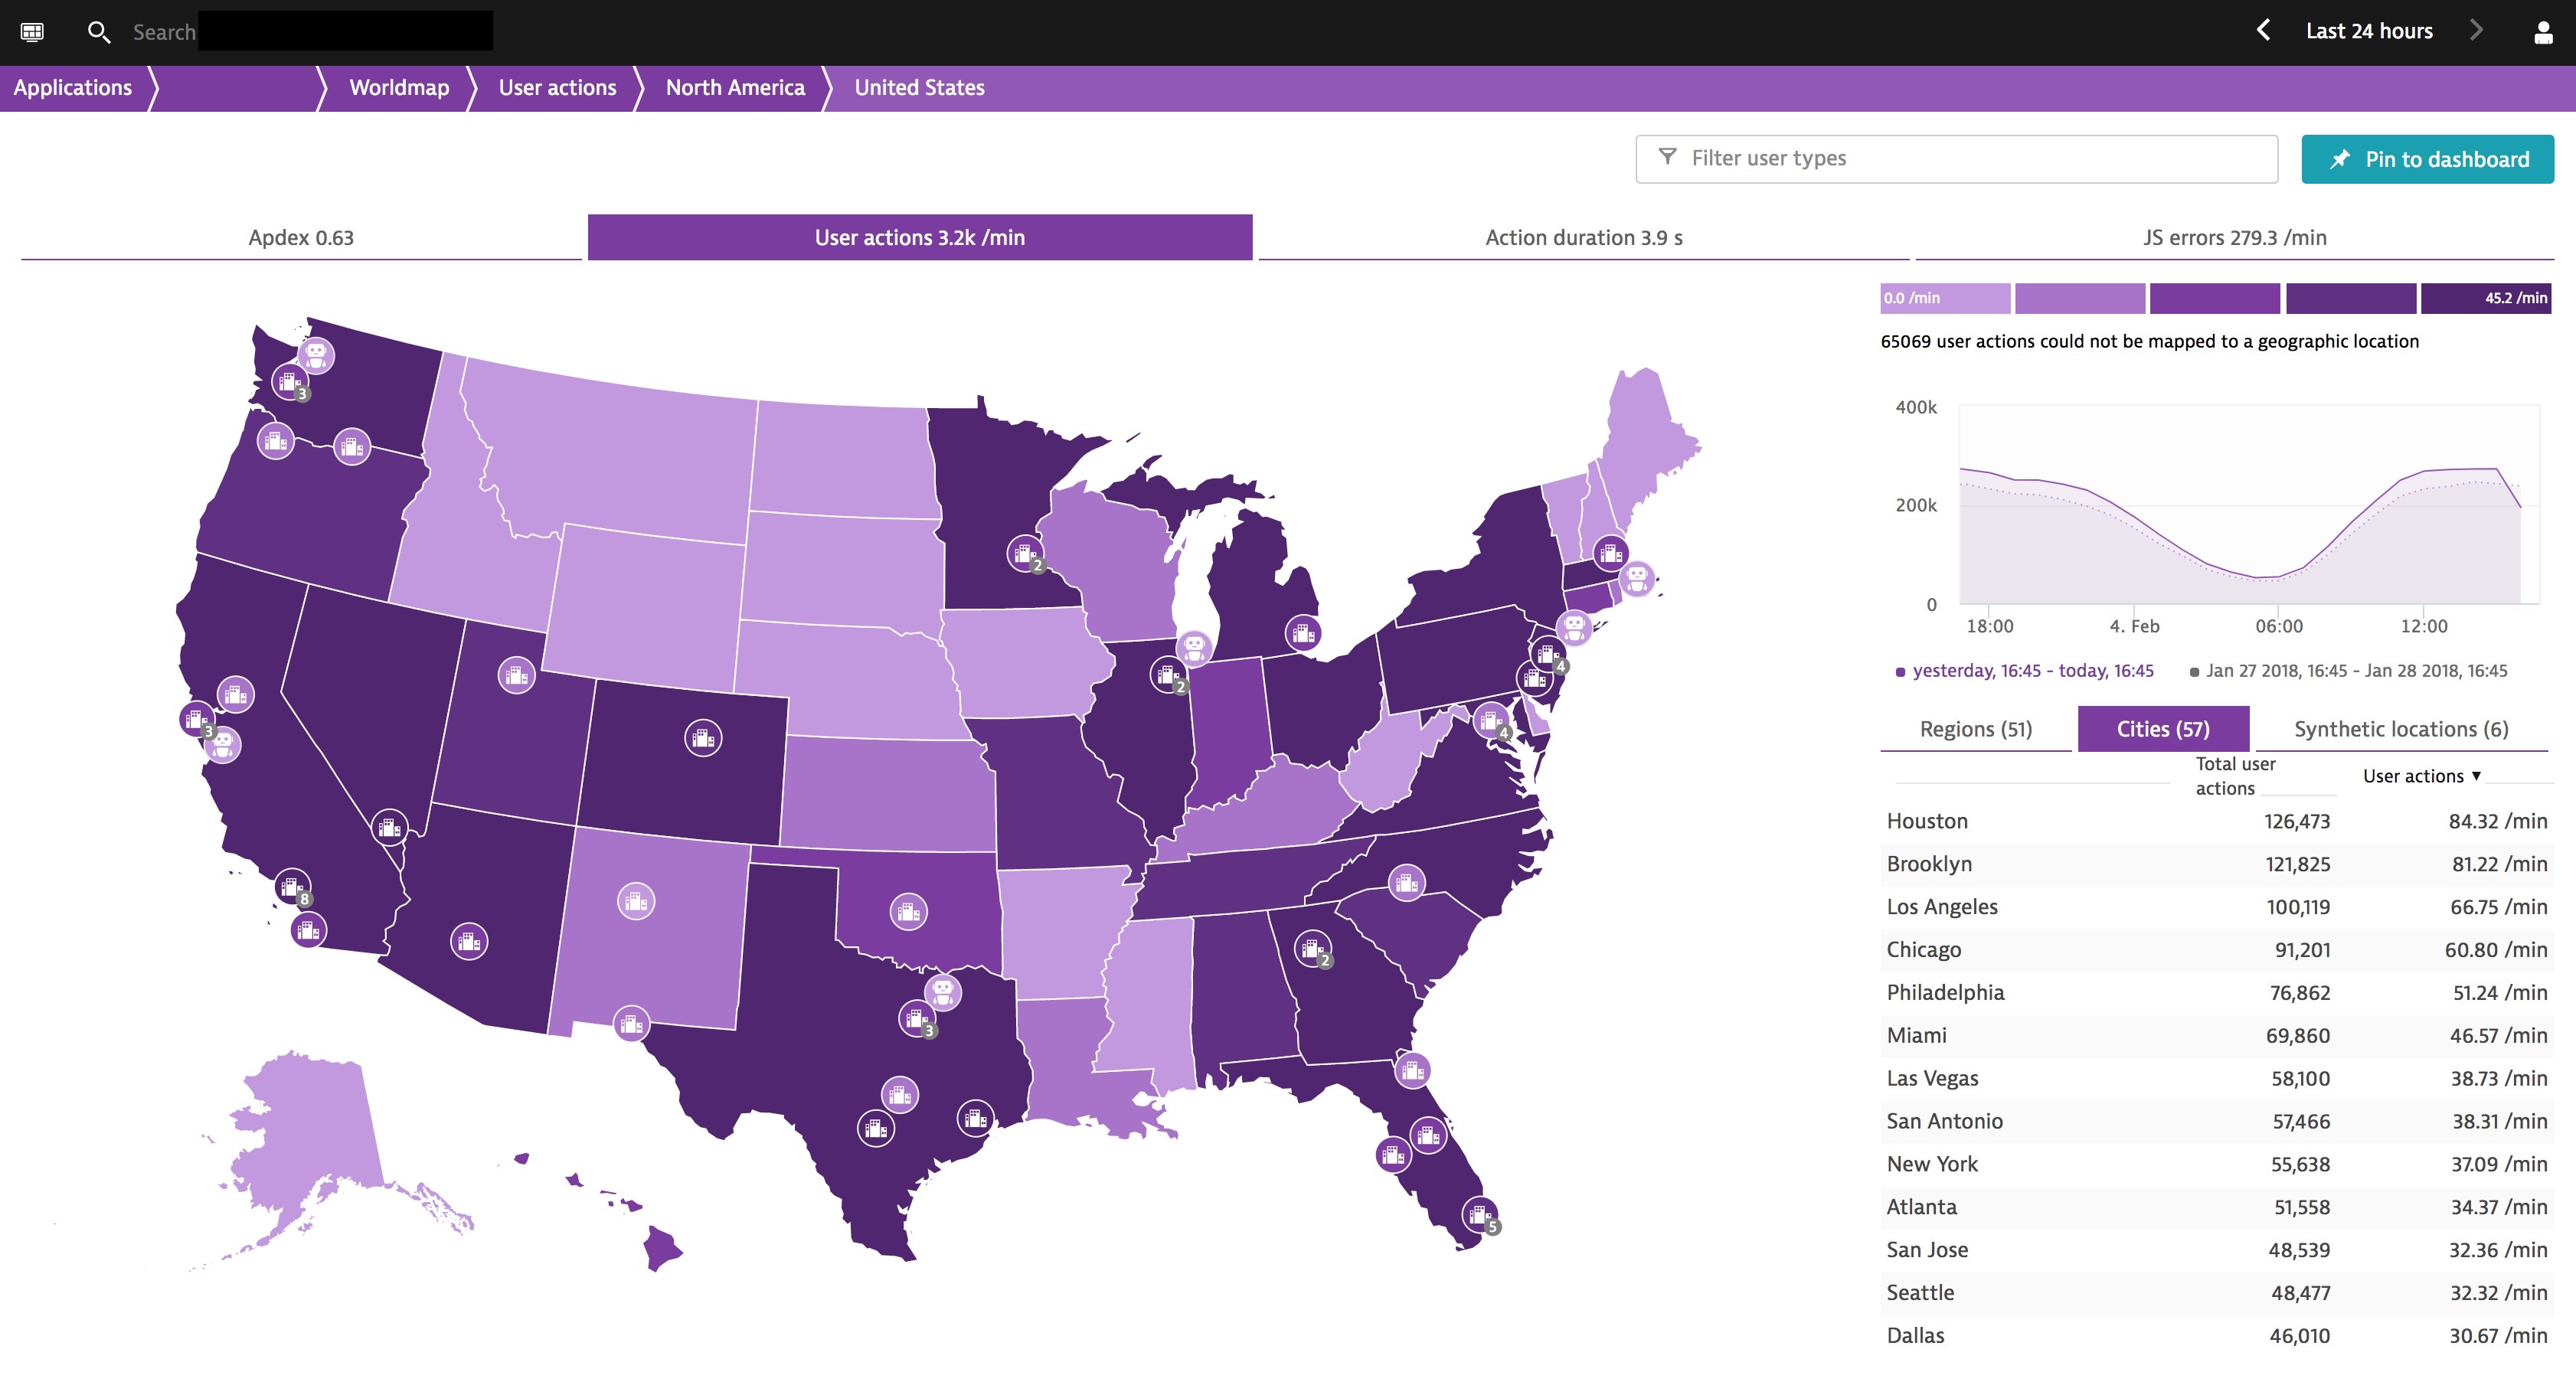The image size is (2576, 1395).
Task: Click the Las Vegas city marker
Action: pyautogui.click(x=389, y=828)
